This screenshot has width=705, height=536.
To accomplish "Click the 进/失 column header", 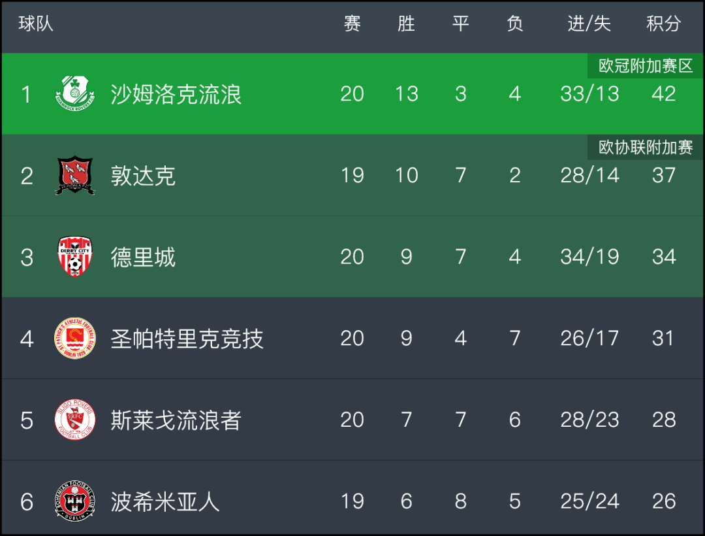I will tap(589, 24).
